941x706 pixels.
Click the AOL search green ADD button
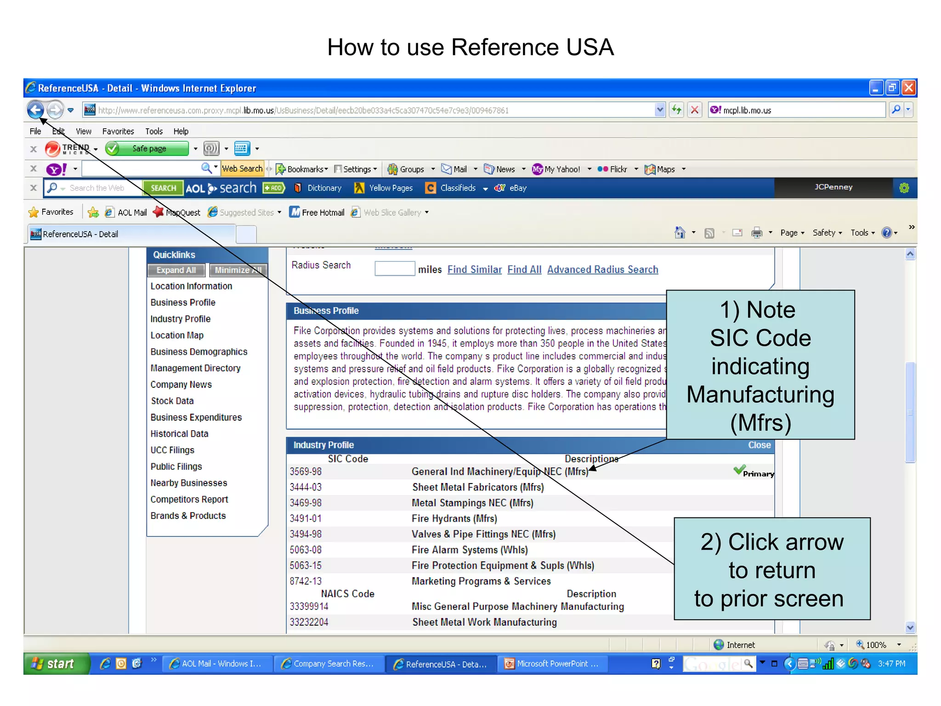click(x=274, y=188)
